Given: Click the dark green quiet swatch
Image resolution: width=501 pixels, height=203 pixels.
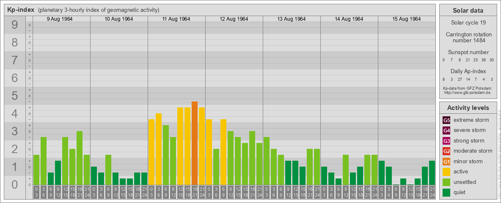Looking at the screenshot, I should (x=446, y=192).
